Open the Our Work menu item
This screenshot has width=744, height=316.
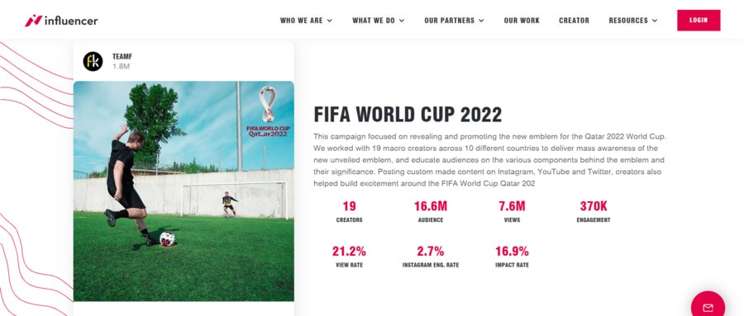pos(522,21)
